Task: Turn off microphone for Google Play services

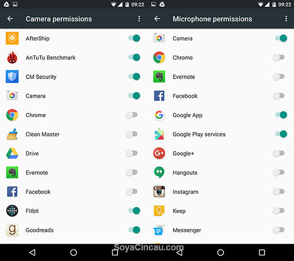Action: coord(281,134)
